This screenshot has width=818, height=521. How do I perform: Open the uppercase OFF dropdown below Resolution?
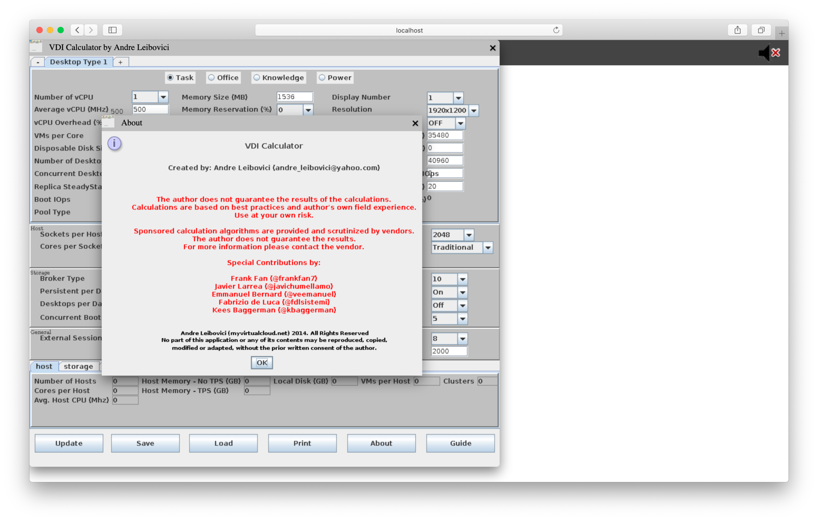point(460,123)
